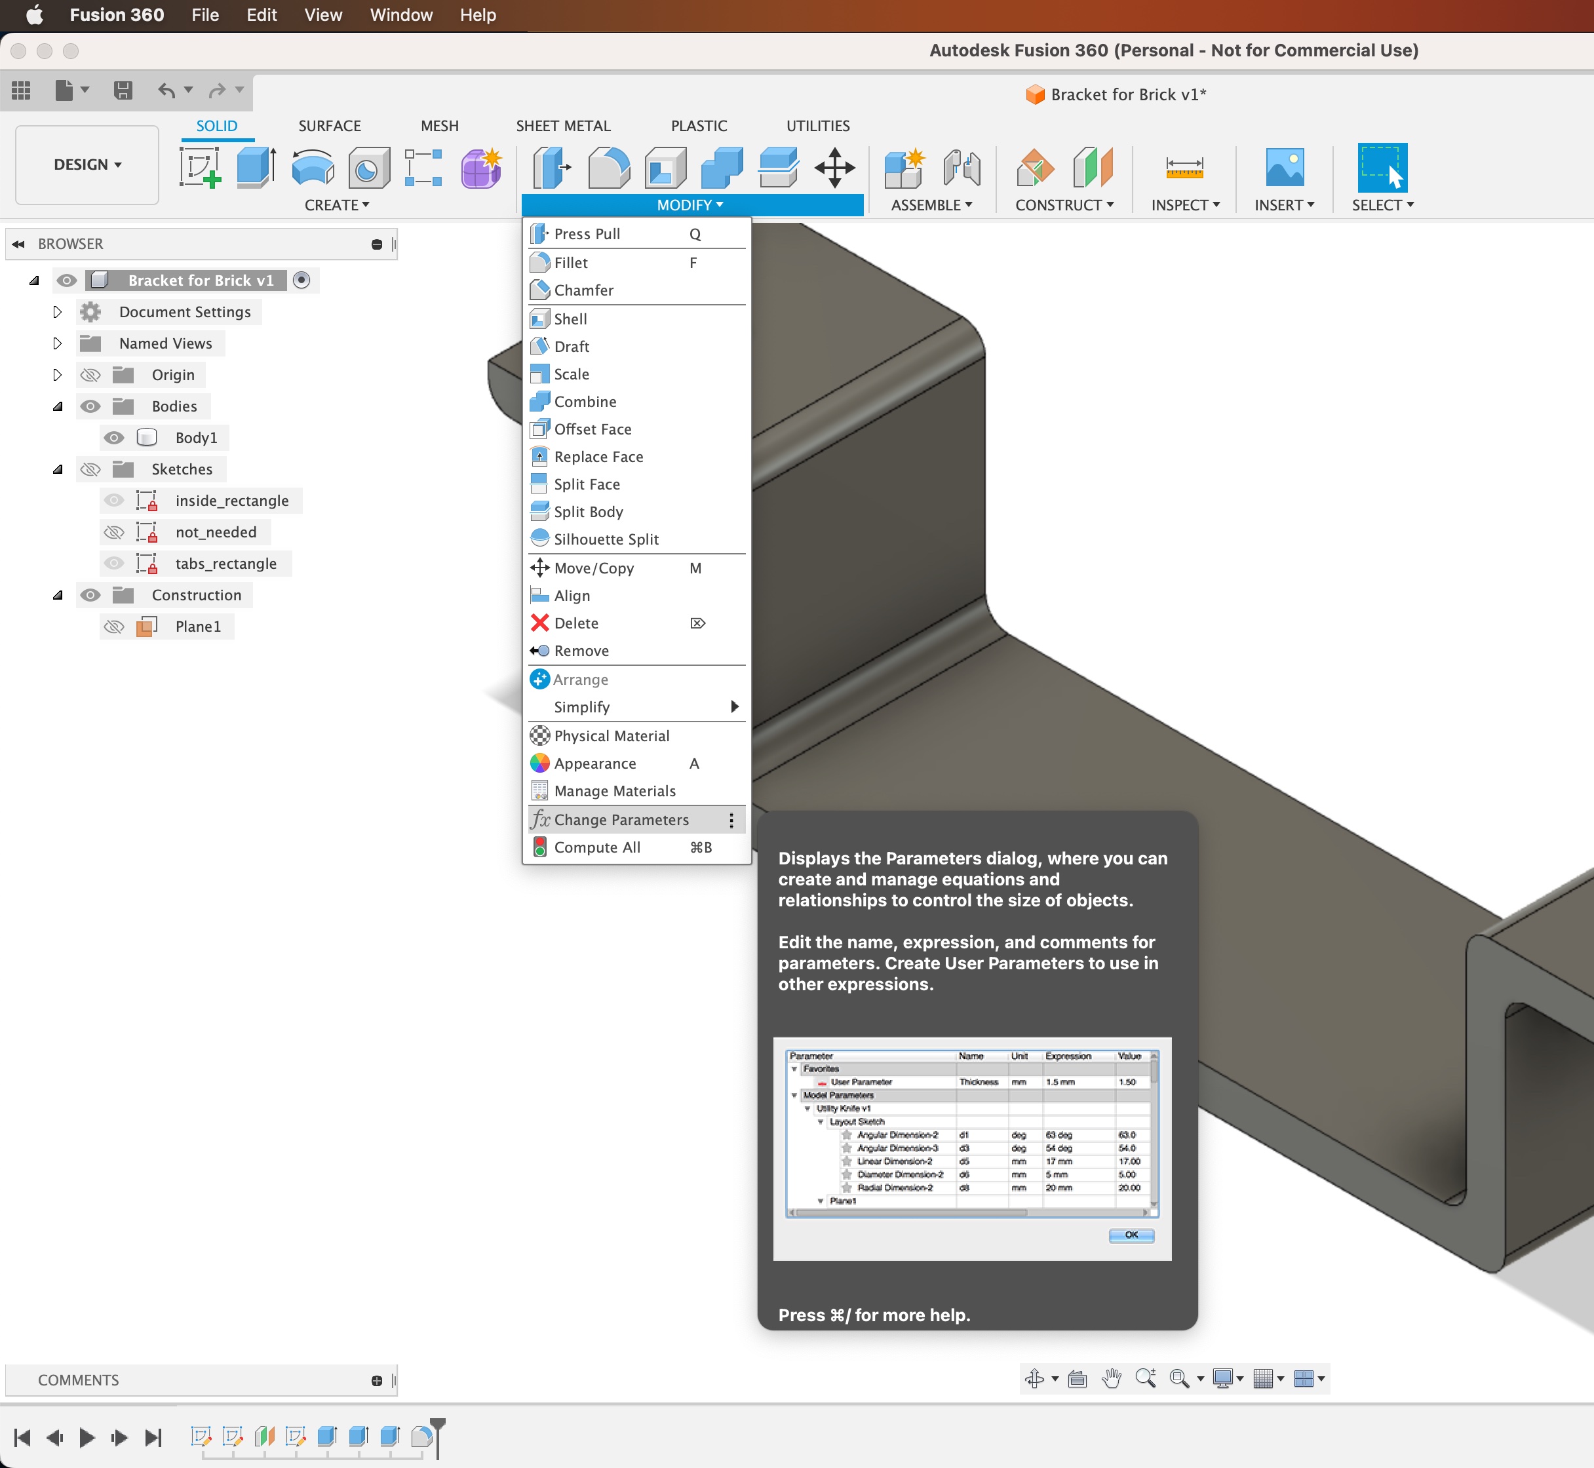Image resolution: width=1594 pixels, height=1468 pixels.
Task: Expand Named Views node
Action: point(57,343)
